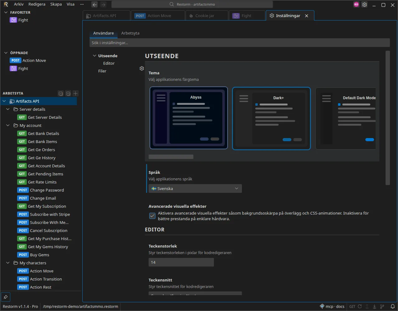Open the RD user avatar menu
The width and height of the screenshot is (398, 311).
coord(356,4)
